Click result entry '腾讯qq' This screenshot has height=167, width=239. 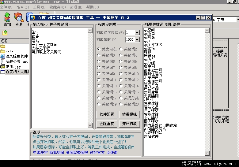150,56
